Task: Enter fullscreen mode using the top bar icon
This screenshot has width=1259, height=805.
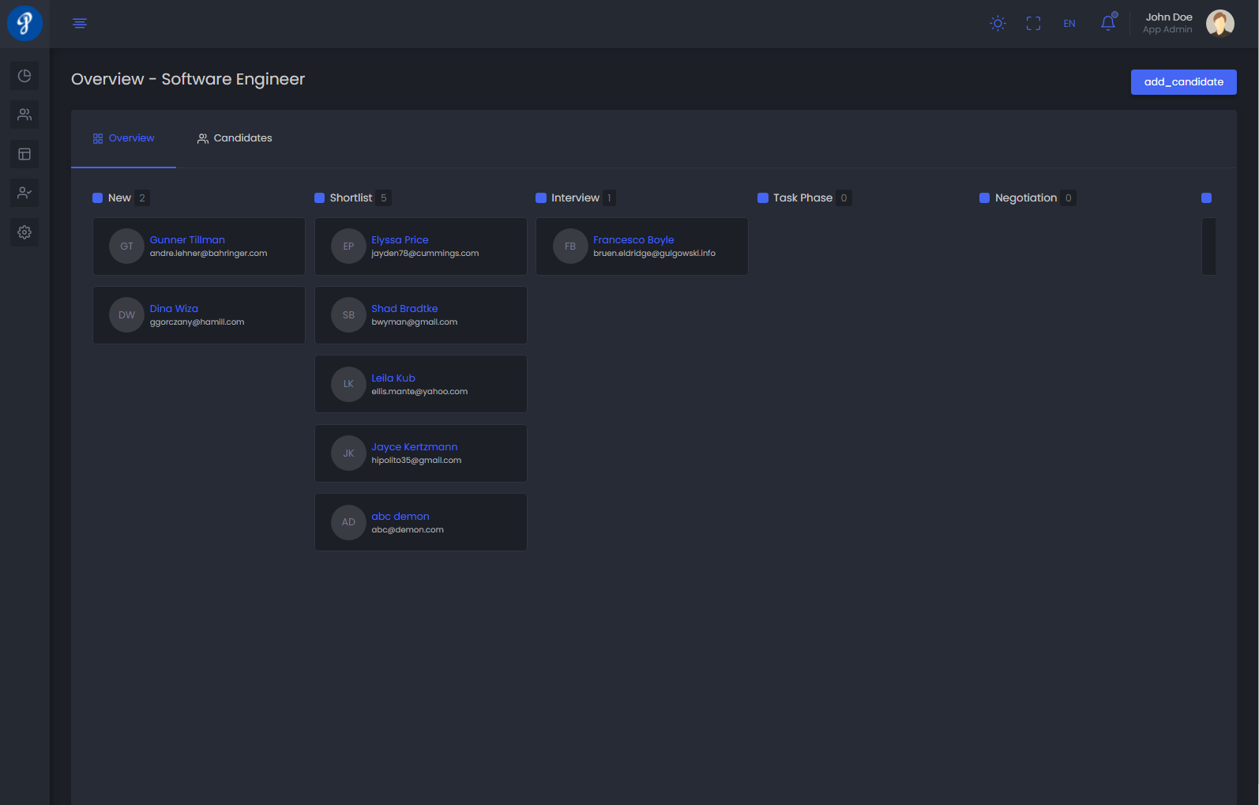Action: [1033, 24]
